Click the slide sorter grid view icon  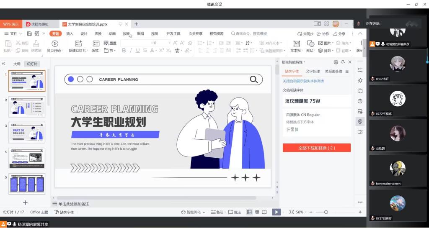click(x=257, y=212)
